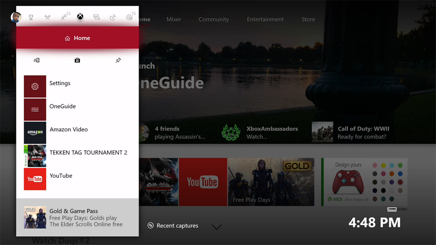Open the System gear tab with badge 15
The image size is (436, 245).
point(130,17)
